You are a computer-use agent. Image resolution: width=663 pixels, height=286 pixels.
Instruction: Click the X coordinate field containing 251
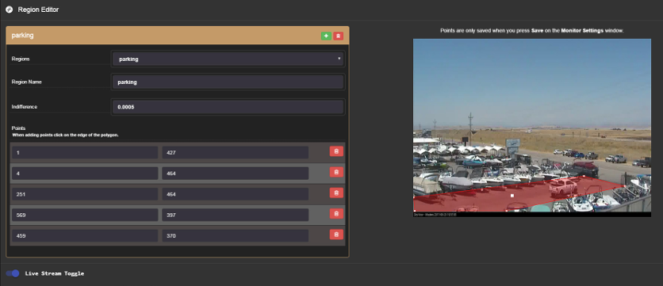click(85, 194)
